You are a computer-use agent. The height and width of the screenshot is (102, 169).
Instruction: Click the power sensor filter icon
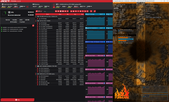click(76, 11)
